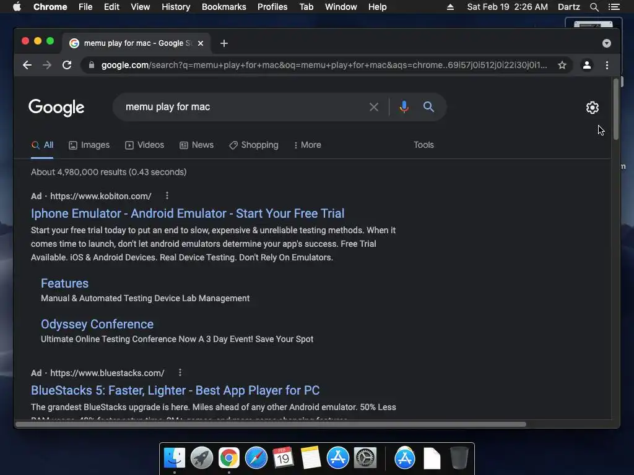
Task: Bookmark this page with the star
Action: click(x=562, y=65)
